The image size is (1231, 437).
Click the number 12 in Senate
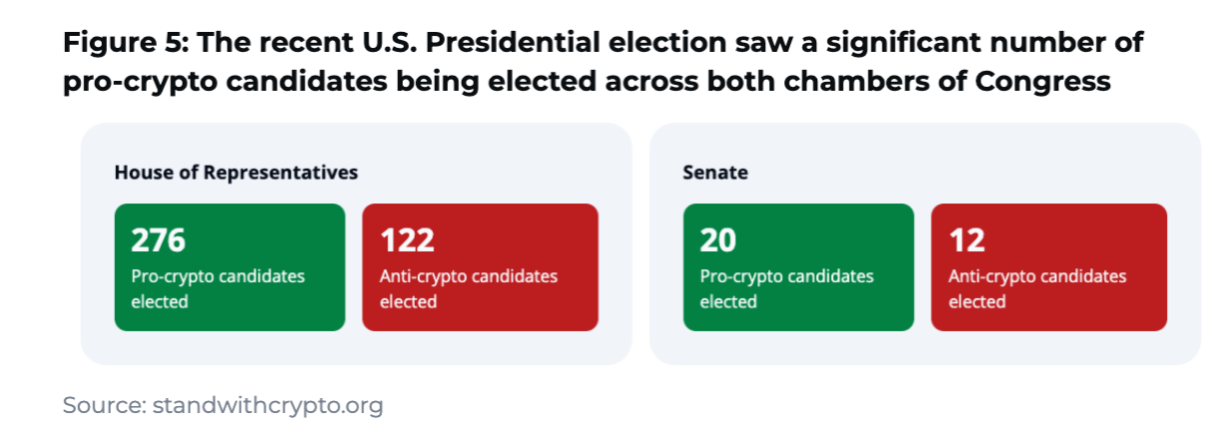pyautogui.click(x=967, y=240)
